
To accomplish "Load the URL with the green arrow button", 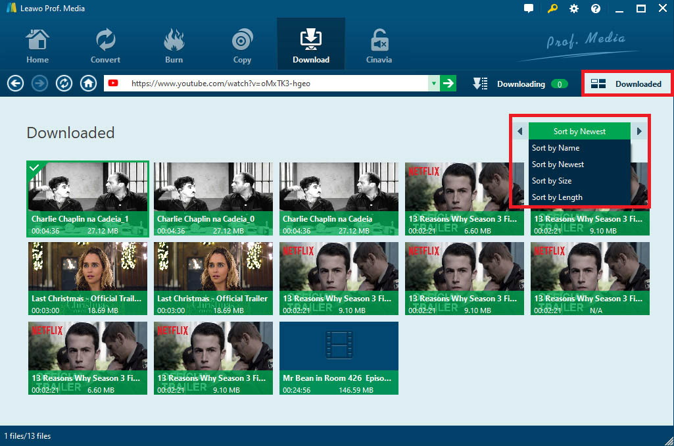I will click(448, 84).
